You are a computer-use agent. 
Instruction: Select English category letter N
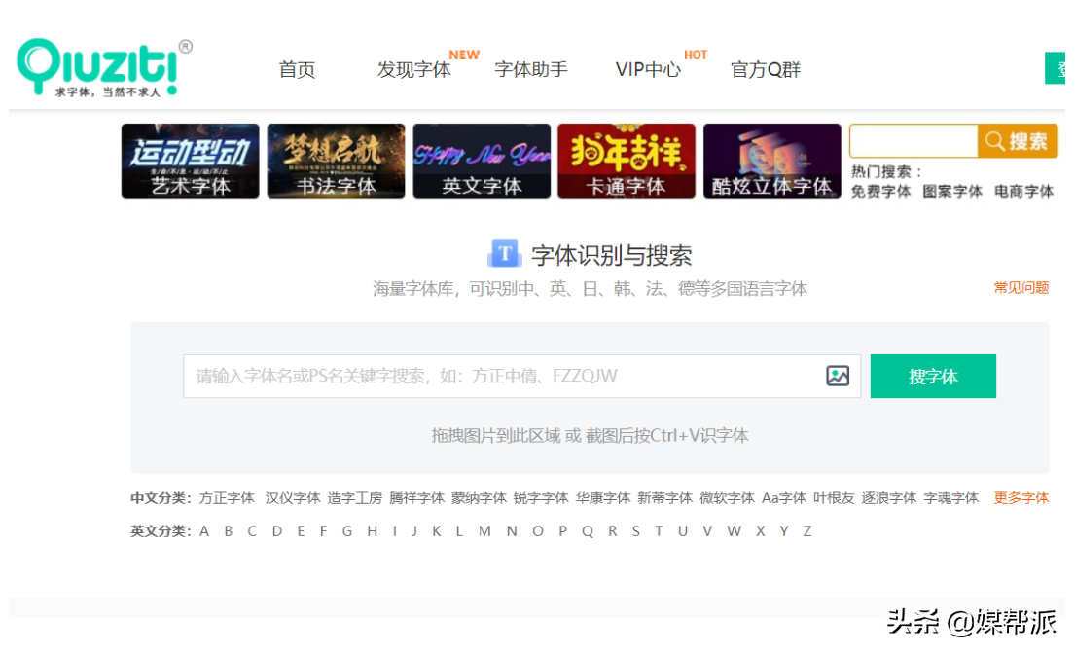tap(512, 531)
